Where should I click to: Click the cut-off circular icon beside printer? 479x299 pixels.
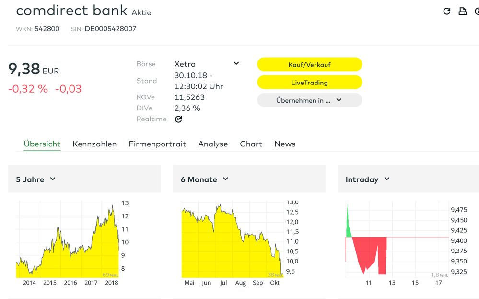click(x=476, y=11)
